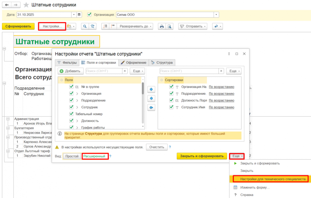Click the report variants icon beside Настройки
The height and width of the screenshot is (198, 311).
71,26
